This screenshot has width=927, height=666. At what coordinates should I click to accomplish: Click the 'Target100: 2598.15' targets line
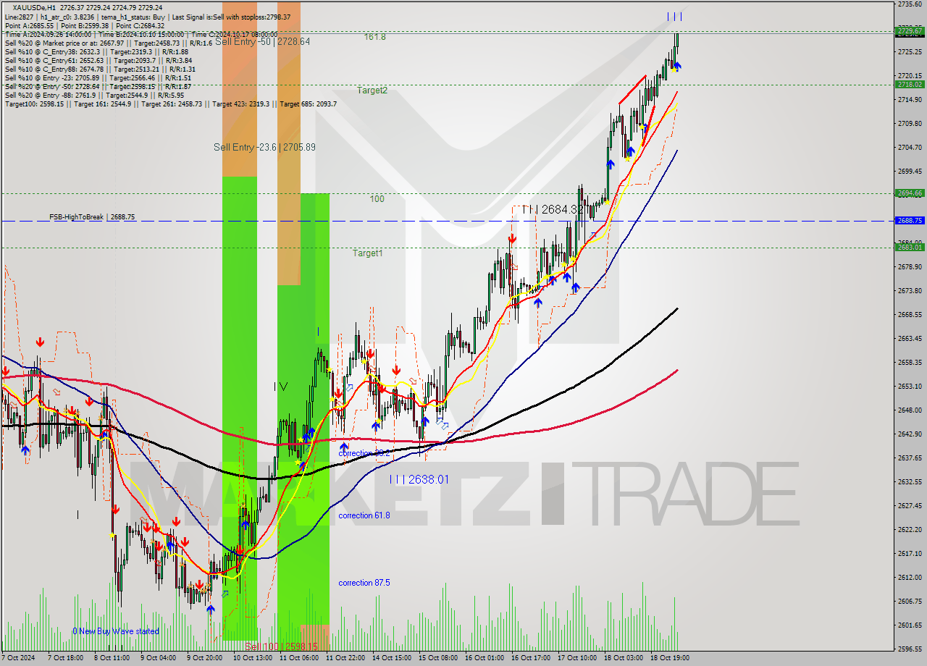[x=170, y=104]
